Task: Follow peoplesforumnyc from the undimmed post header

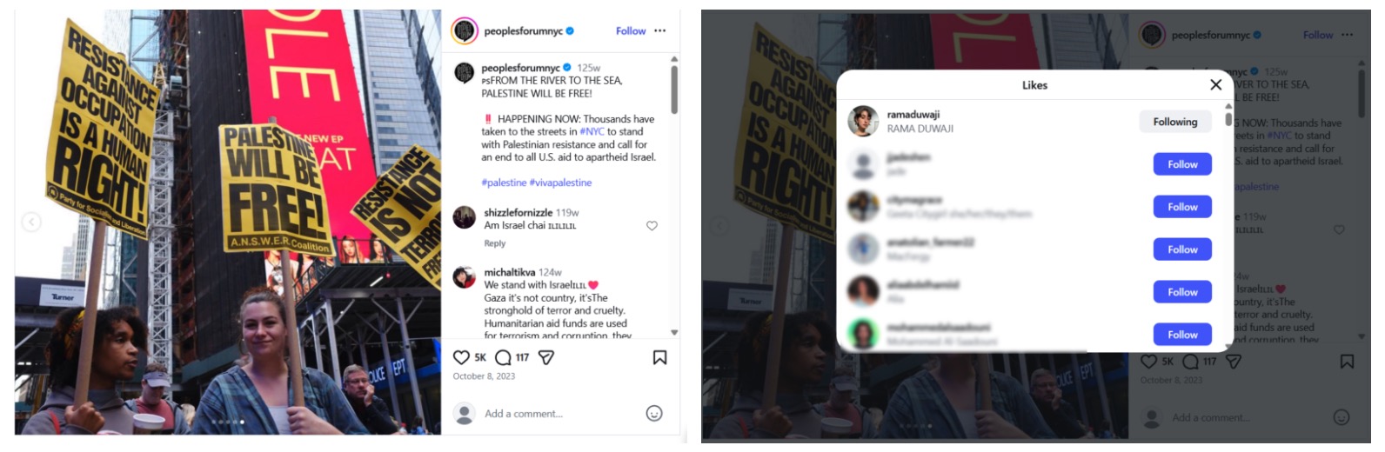Action: (630, 31)
